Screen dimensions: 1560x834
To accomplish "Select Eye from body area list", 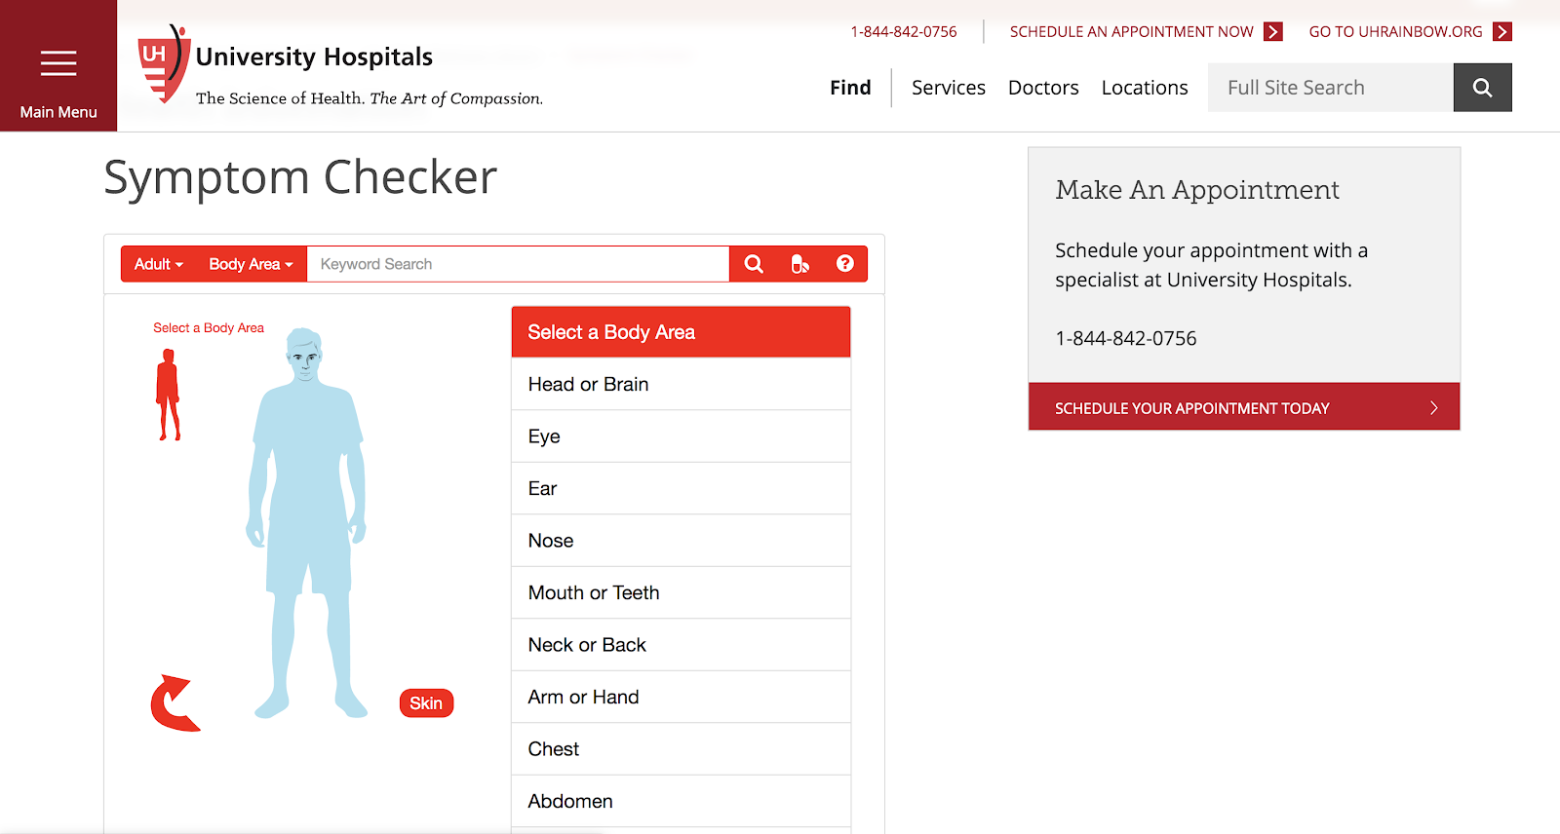I will [681, 436].
